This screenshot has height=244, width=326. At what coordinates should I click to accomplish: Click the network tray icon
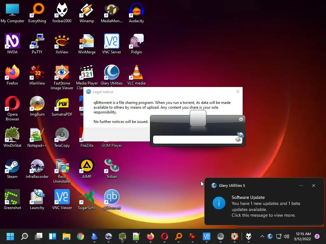point(279,236)
